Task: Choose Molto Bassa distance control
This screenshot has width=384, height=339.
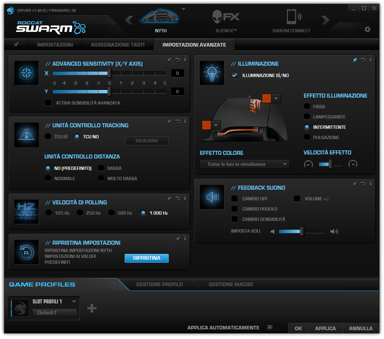Action: (101, 178)
